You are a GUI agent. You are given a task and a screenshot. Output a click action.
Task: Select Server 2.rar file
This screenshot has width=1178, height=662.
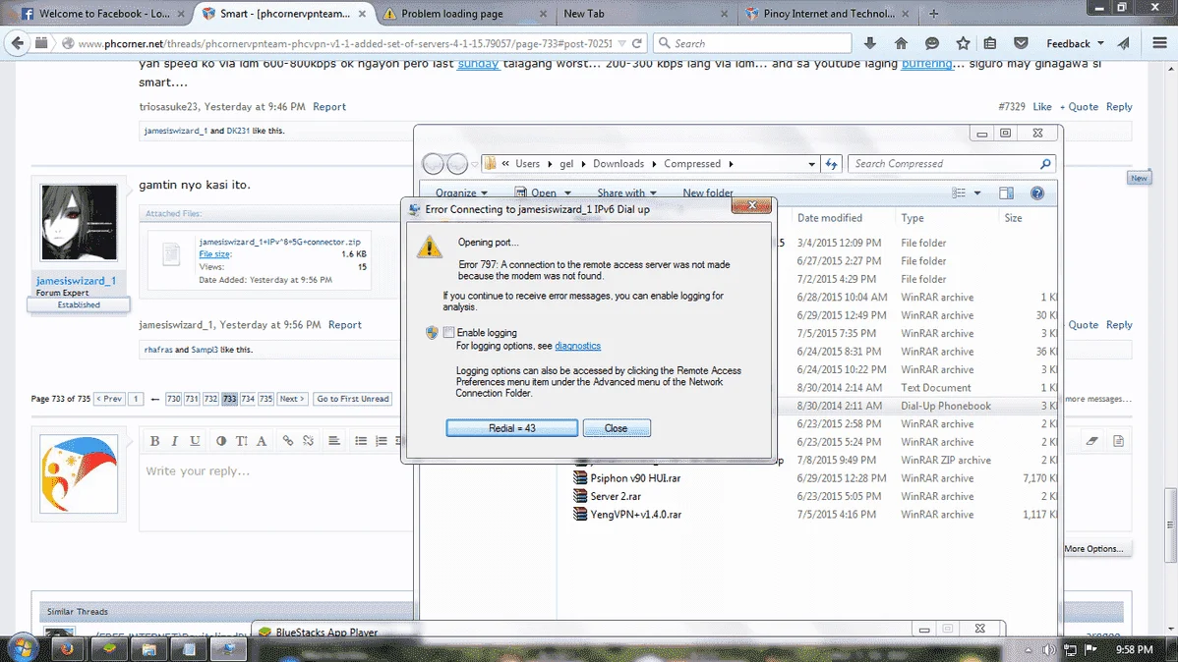(x=616, y=496)
